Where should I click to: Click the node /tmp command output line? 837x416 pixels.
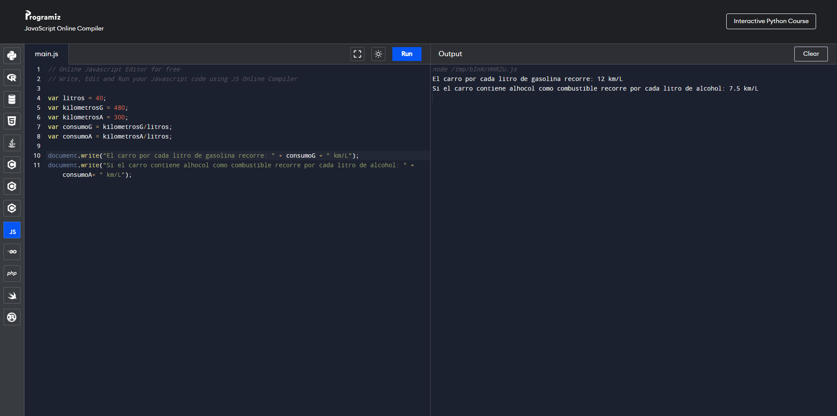(x=475, y=69)
